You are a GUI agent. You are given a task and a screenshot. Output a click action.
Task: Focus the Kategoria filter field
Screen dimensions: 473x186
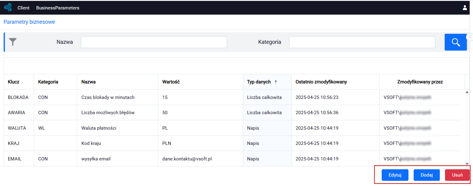(x=362, y=42)
